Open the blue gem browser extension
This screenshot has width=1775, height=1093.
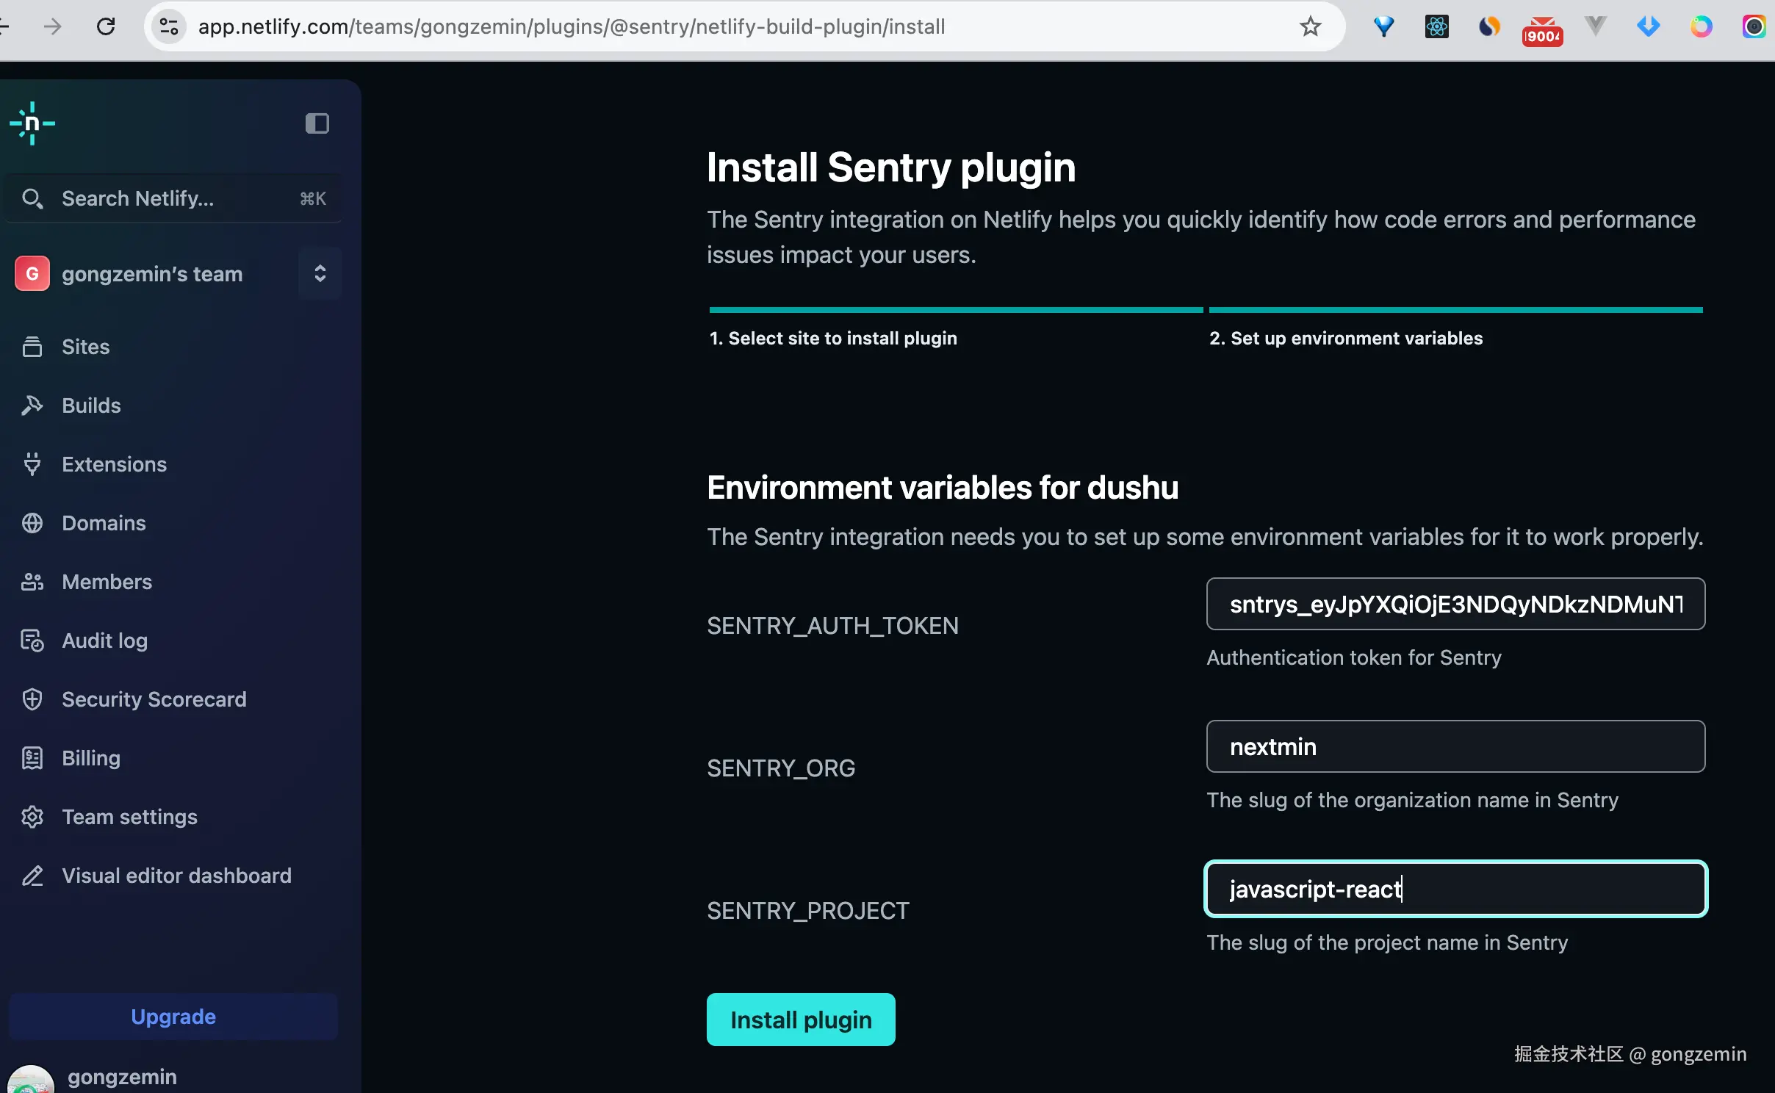1384,26
